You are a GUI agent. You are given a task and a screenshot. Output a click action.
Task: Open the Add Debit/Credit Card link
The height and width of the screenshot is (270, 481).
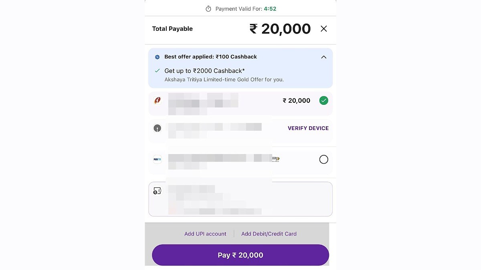269,234
